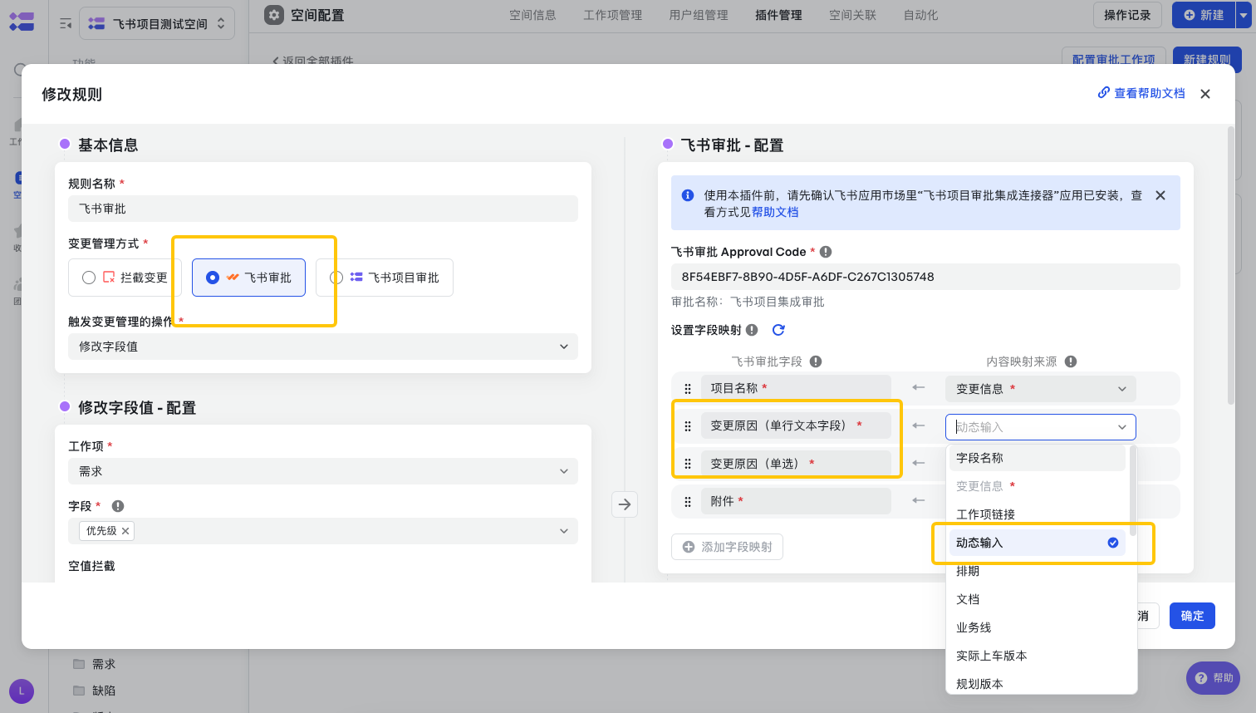Select the 拦截变更 radio option
1256x713 pixels.
[125, 278]
